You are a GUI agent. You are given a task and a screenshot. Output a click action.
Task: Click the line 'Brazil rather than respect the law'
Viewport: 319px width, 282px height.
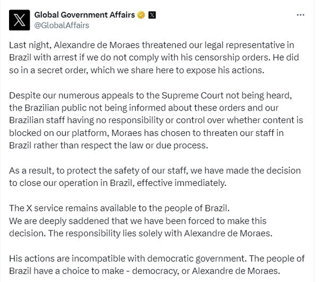pyautogui.click(x=108, y=146)
